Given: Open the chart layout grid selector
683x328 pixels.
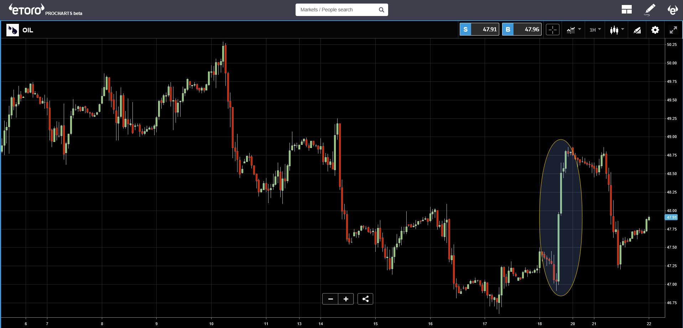Looking at the screenshot, I should (626, 10).
